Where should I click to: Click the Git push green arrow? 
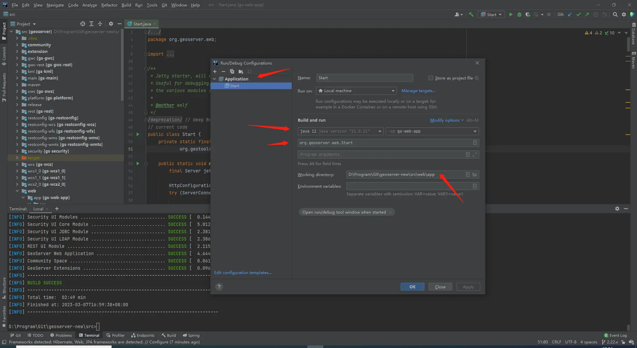[587, 14]
